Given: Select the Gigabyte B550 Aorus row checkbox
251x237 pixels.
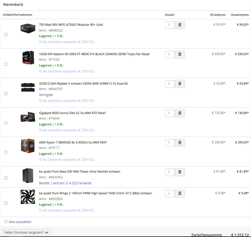Looking at the screenshot, I should tap(6, 123).
